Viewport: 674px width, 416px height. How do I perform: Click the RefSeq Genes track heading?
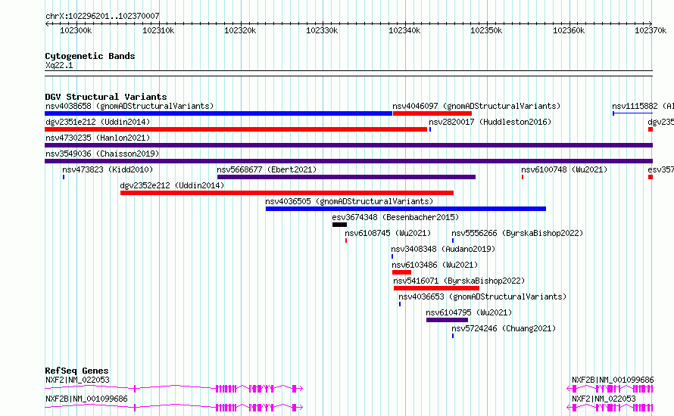[76, 371]
